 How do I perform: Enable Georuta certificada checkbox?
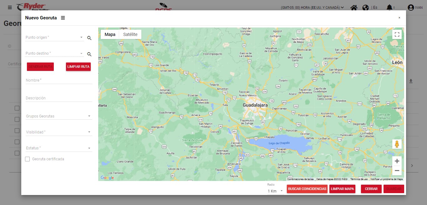(x=28, y=159)
